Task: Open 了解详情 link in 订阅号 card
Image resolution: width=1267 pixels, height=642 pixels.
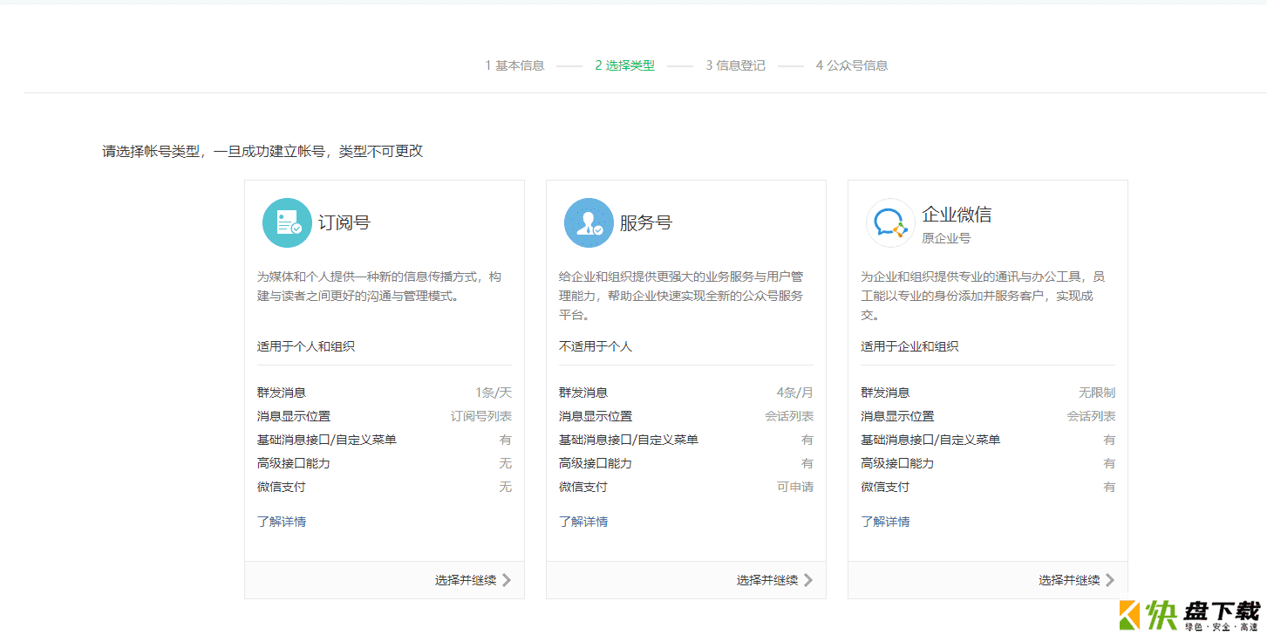Action: (x=282, y=522)
